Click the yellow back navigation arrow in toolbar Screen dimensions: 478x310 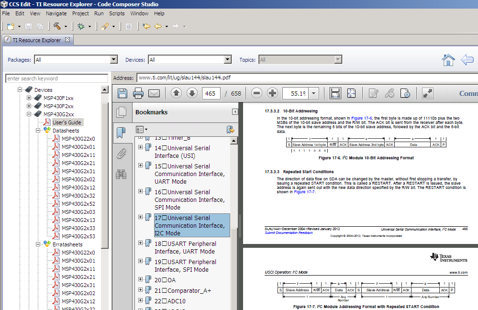coord(158,26)
